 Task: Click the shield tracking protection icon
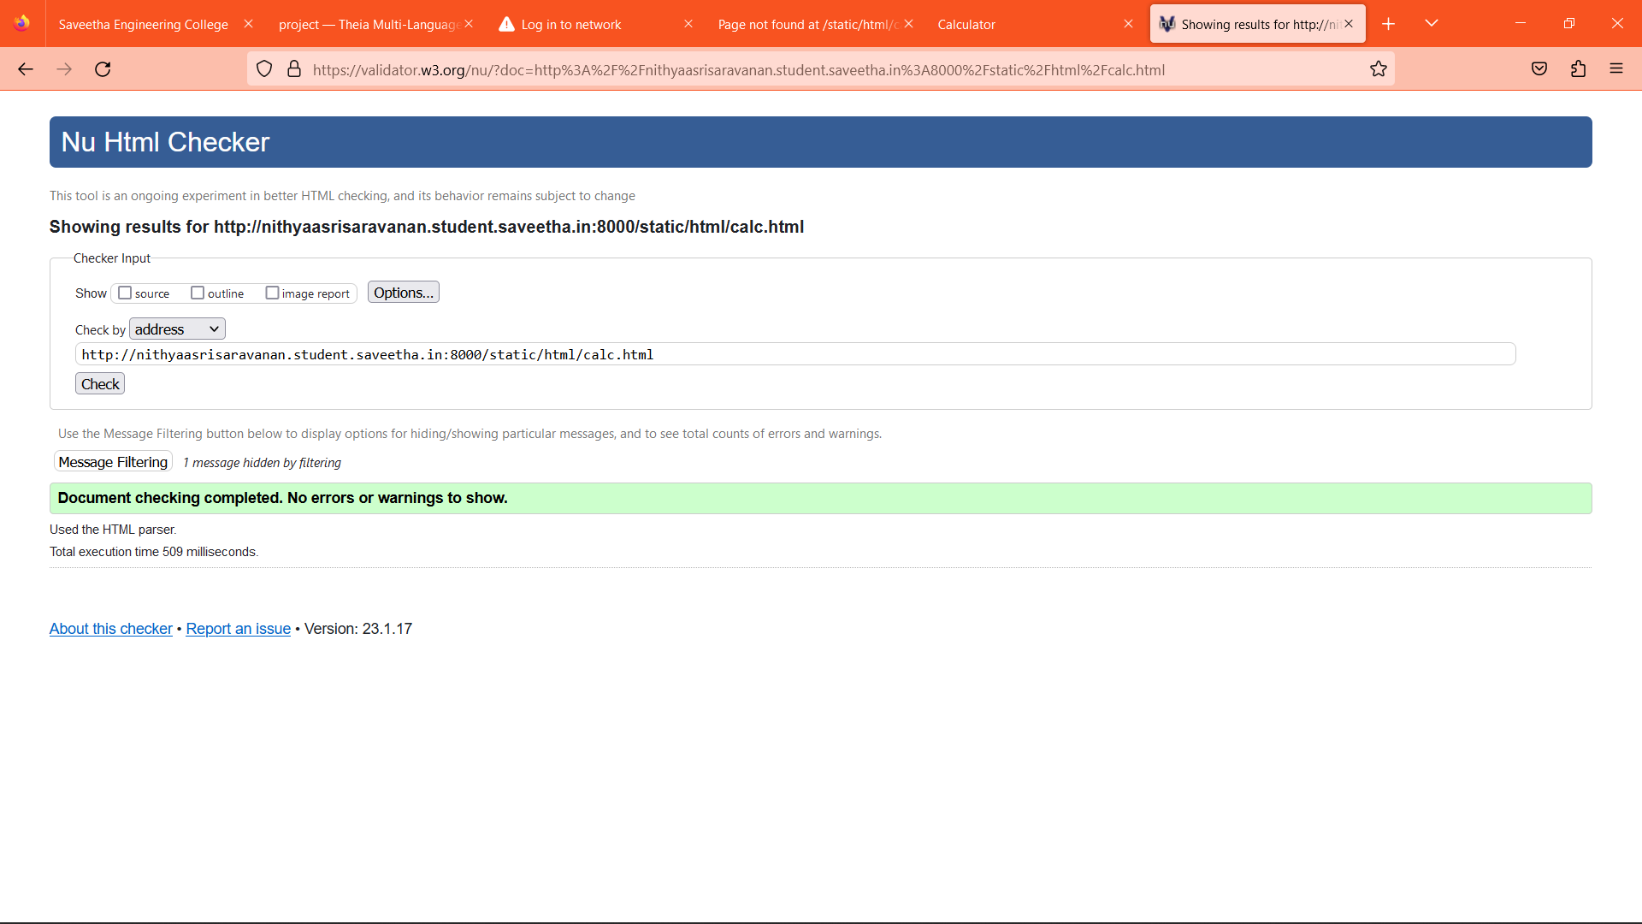(x=264, y=69)
